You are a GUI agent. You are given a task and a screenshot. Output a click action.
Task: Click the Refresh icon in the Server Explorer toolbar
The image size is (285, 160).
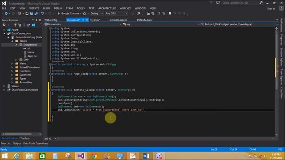[x=4, y=25]
